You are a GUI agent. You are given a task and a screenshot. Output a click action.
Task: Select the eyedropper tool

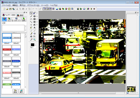tap(31, 40)
